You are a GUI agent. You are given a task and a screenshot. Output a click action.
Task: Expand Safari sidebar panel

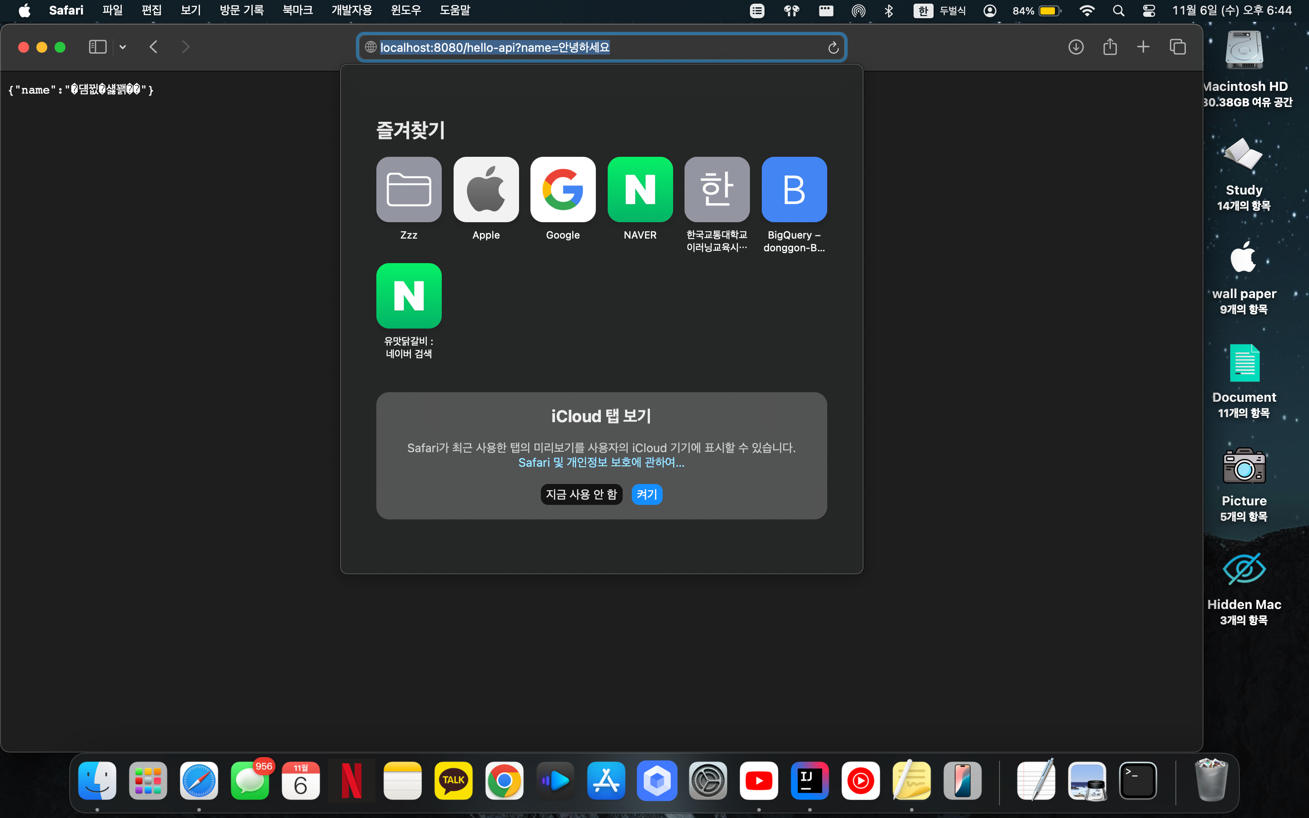[98, 46]
